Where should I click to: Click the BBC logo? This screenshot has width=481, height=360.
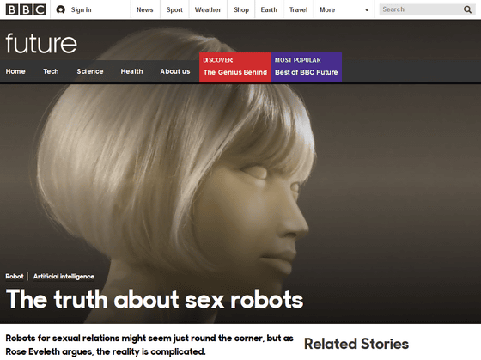click(x=26, y=9)
